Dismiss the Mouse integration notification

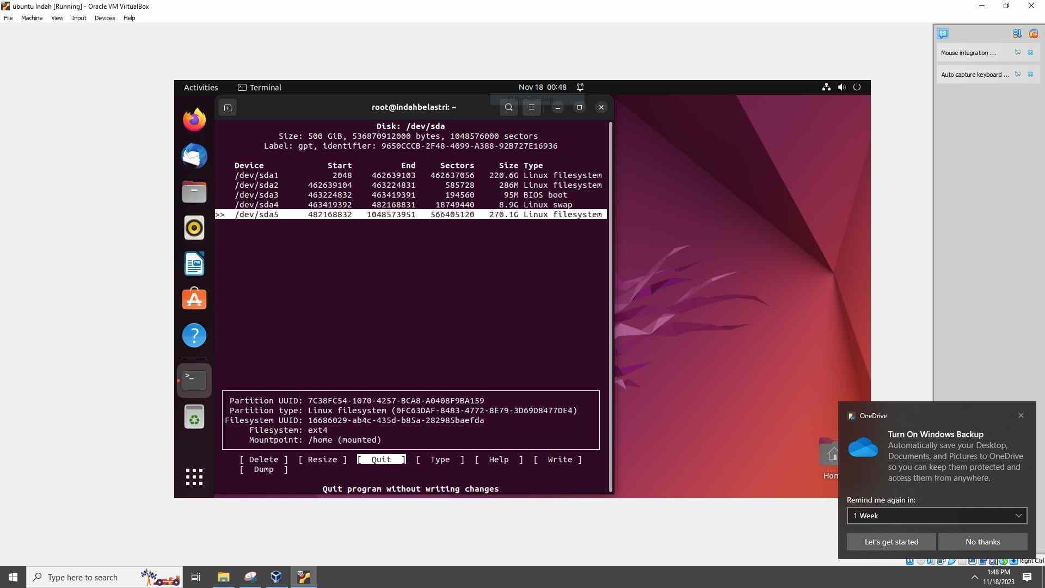(x=1030, y=53)
